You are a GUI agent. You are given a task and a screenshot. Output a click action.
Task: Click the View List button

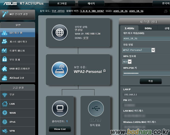[60, 129]
